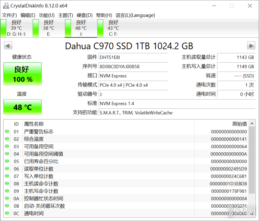Open the 编辑(E) menu

click(x=28, y=15)
